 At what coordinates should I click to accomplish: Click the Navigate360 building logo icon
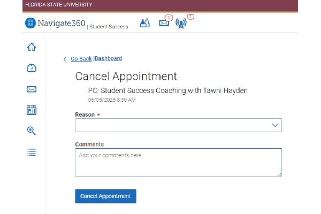pyautogui.click(x=31, y=24)
